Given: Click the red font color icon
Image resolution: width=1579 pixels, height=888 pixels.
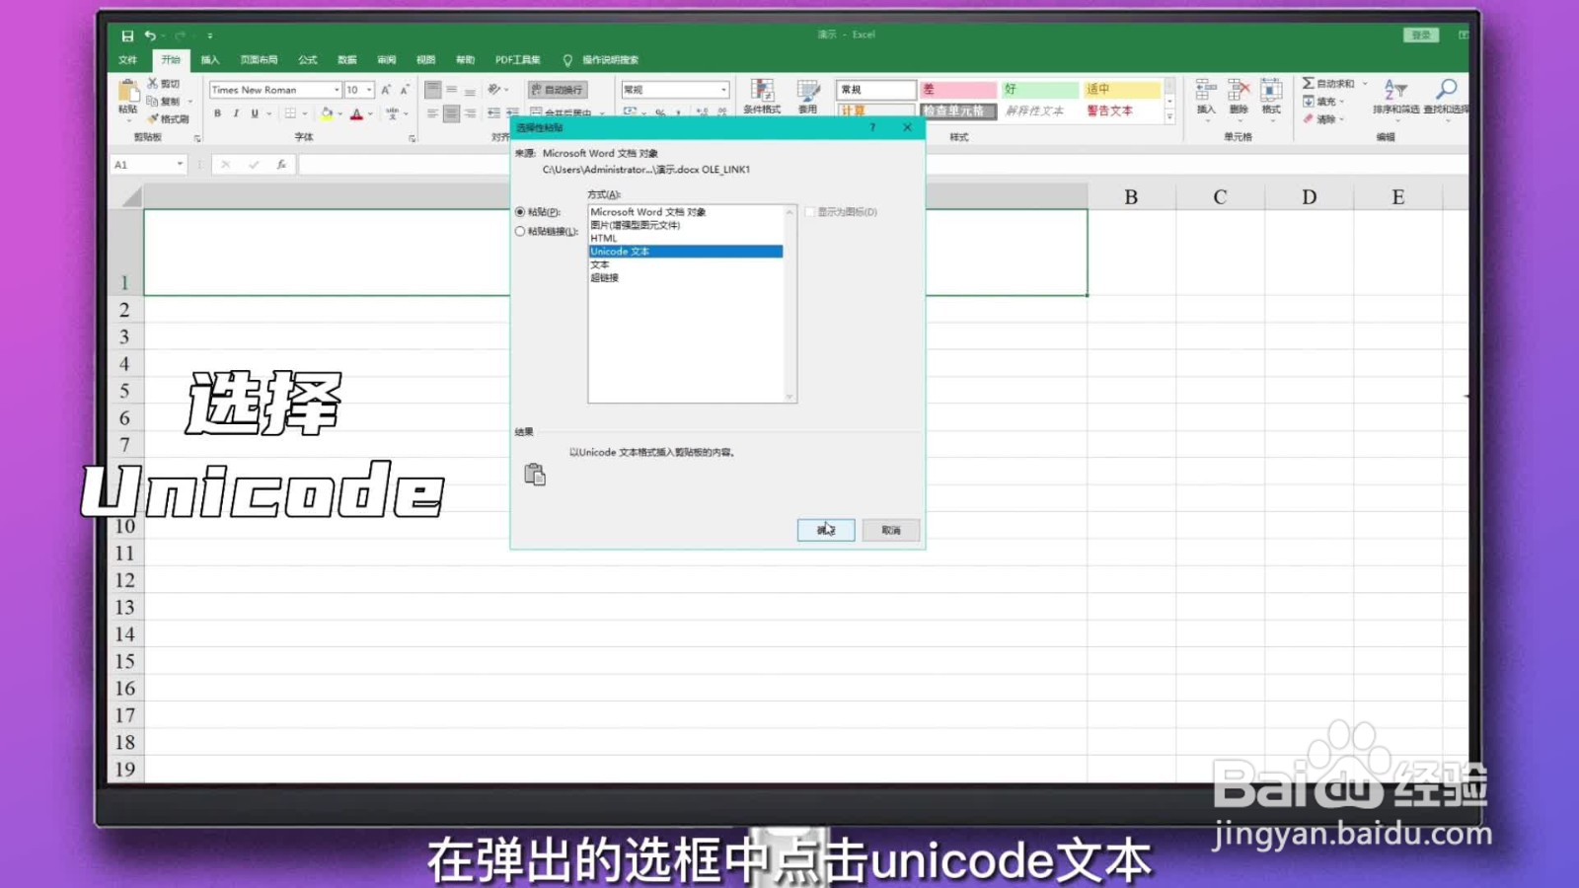Looking at the screenshot, I should click(x=356, y=114).
